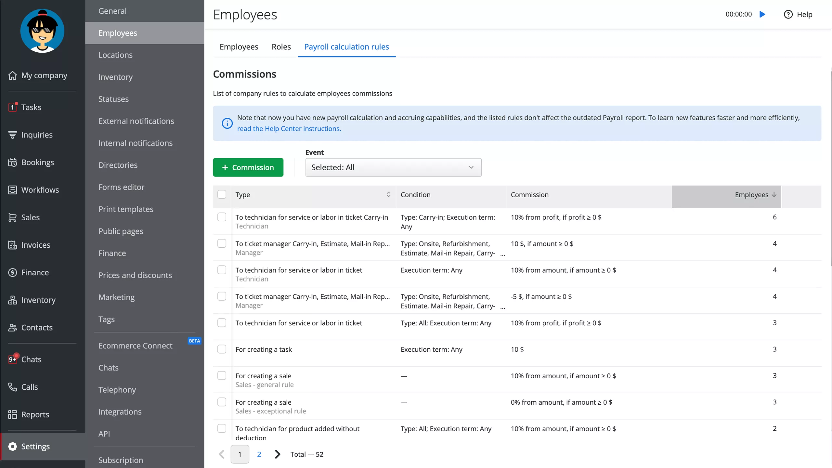
Task: Open Bookings calendar icon
Action: tap(12, 162)
